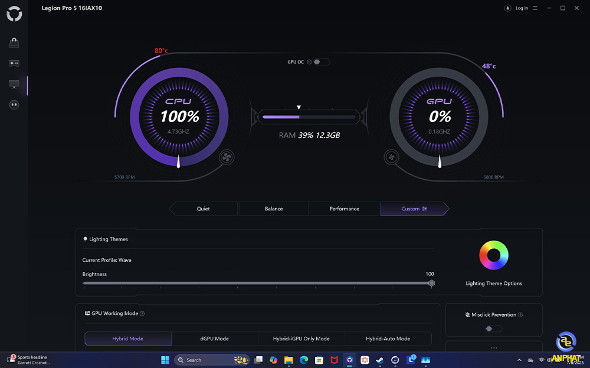This screenshot has width=590, height=368.
Task: Click the "5700 RPM" fan speed text
Action: 124,178
